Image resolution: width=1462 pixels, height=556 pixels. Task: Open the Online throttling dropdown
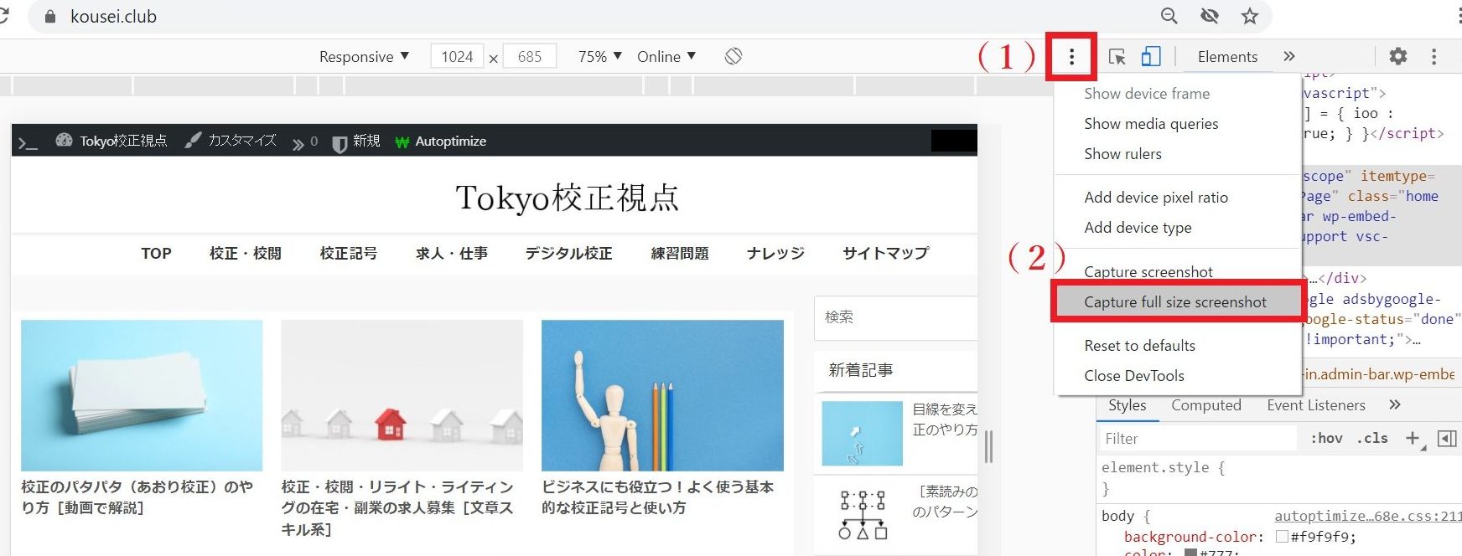coord(666,56)
